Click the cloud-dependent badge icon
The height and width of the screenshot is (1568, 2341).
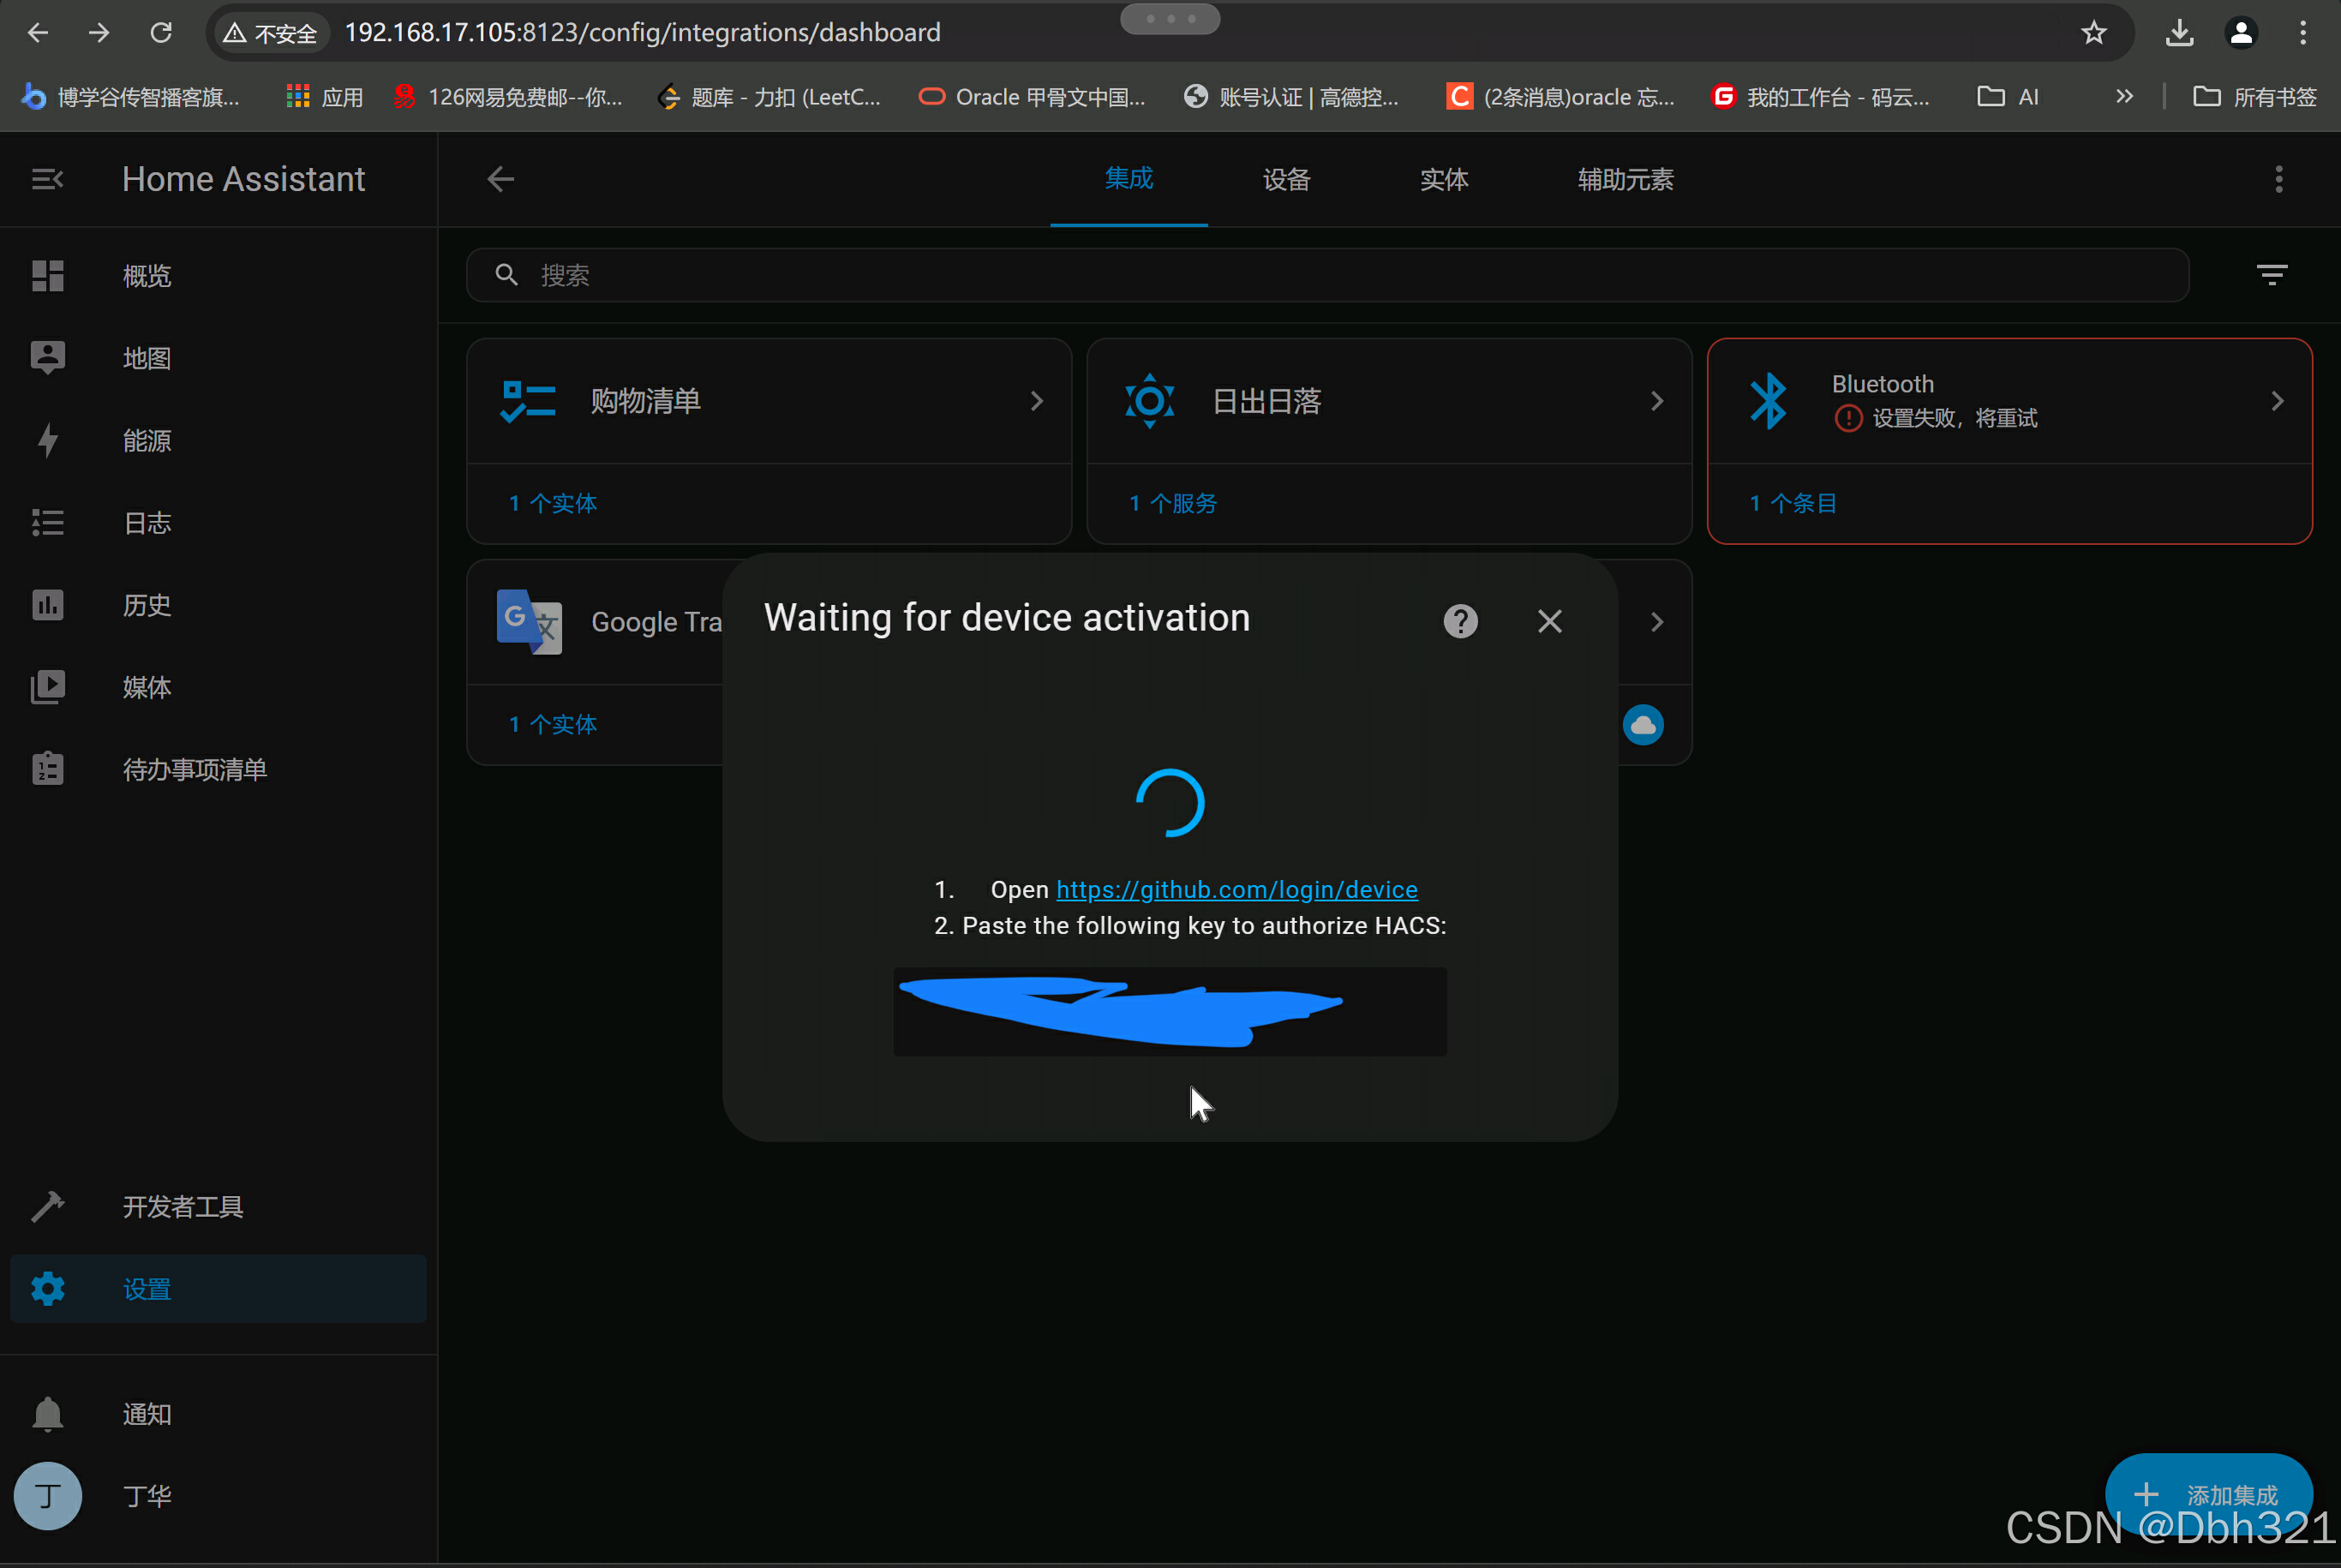(x=1643, y=725)
